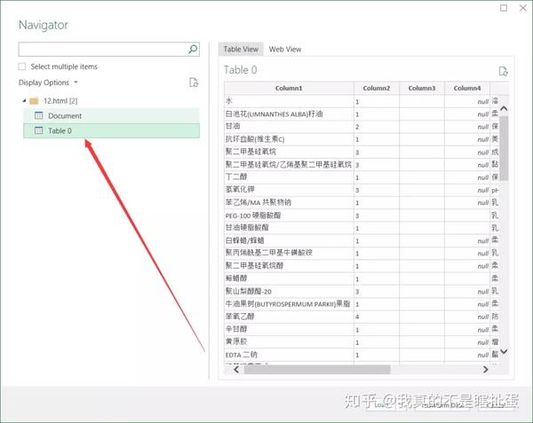Click the Column1 header
Image resolution: width=533 pixels, height=423 pixels.
pyautogui.click(x=289, y=88)
